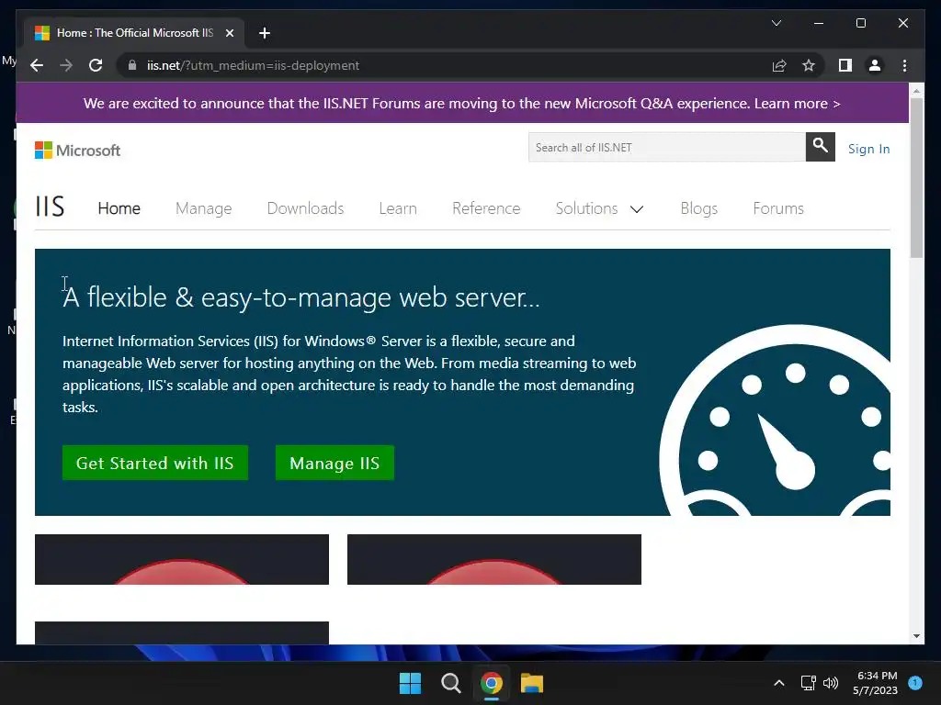This screenshot has height=705, width=941.
Task: Click the Manage IIS button
Action: pyautogui.click(x=334, y=463)
